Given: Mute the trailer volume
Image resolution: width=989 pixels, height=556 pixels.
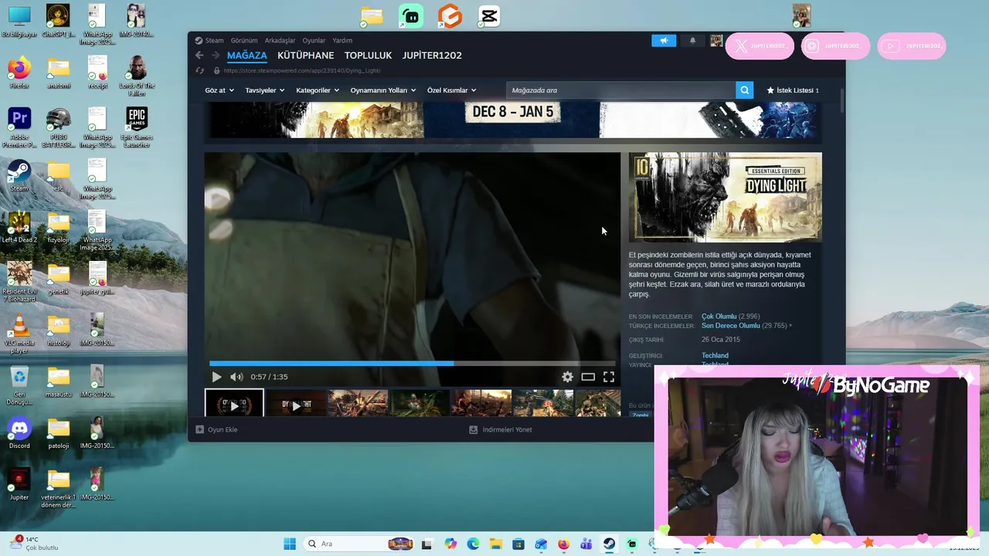Looking at the screenshot, I should click(x=236, y=377).
